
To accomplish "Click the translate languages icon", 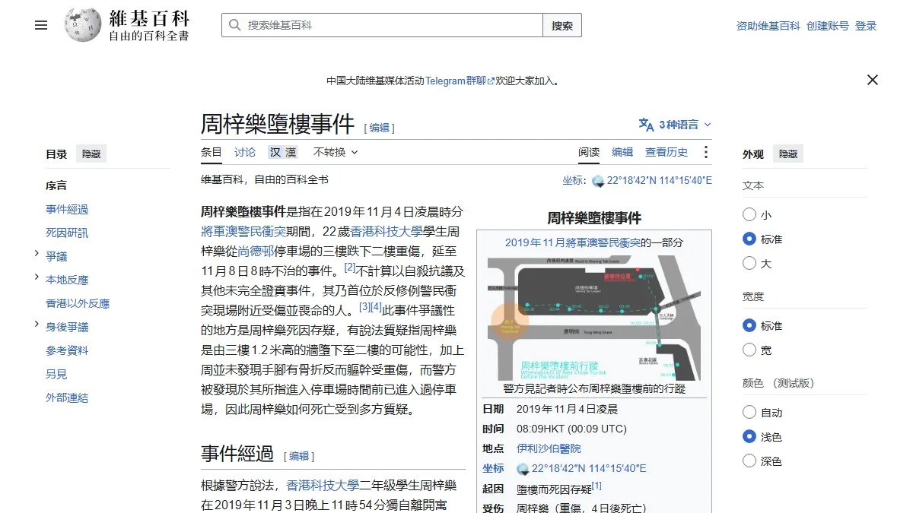I will point(646,125).
